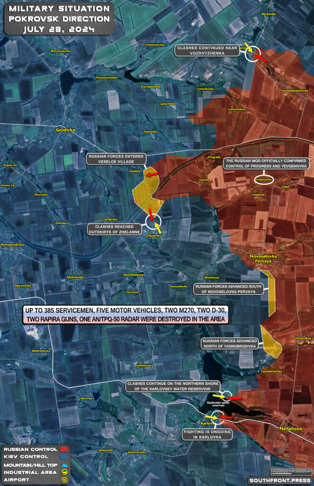The image size is (314, 486).
Task: Click the red arrow pointing at Veseloe
Action: point(152,176)
